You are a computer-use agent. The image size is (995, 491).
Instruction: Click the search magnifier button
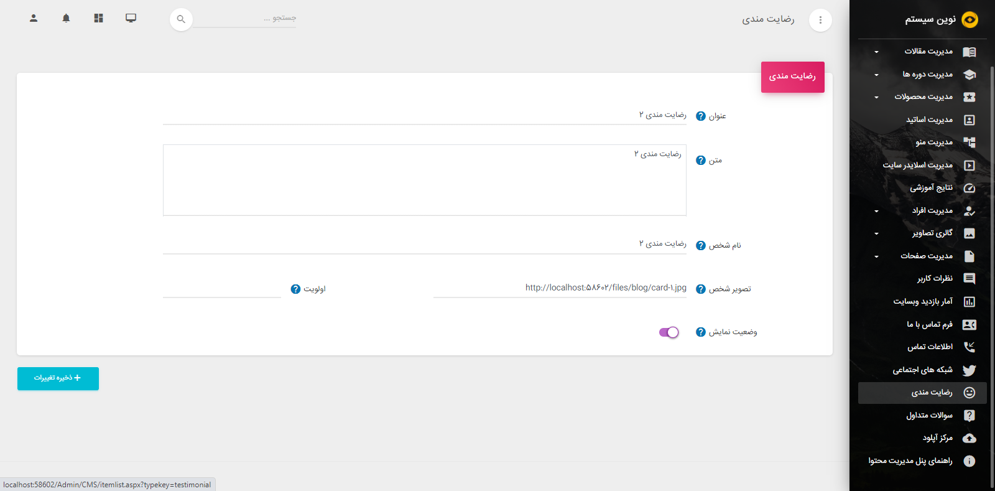click(x=181, y=19)
